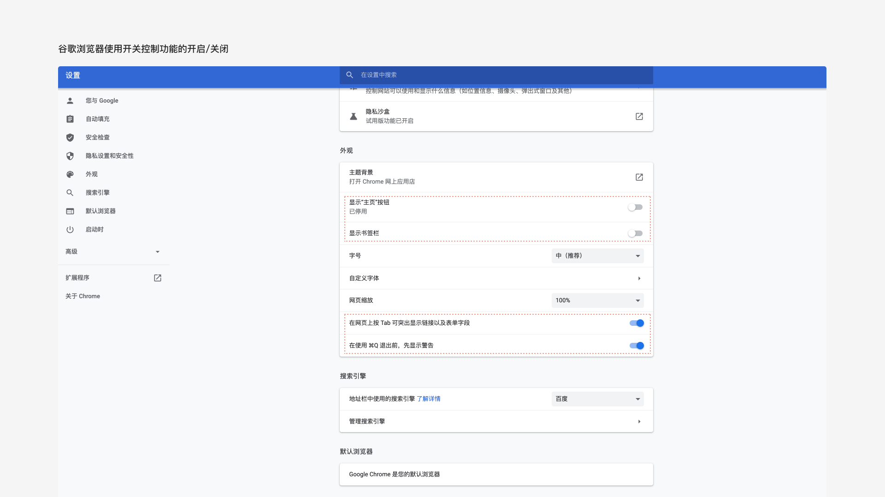Open the 百度 search engine dropdown
This screenshot has width=885, height=497.
[x=597, y=399]
